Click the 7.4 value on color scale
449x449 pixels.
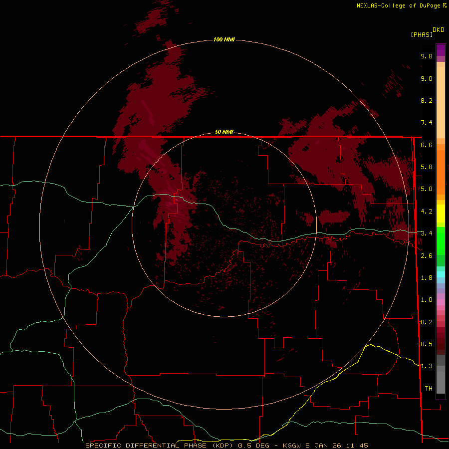click(x=427, y=123)
